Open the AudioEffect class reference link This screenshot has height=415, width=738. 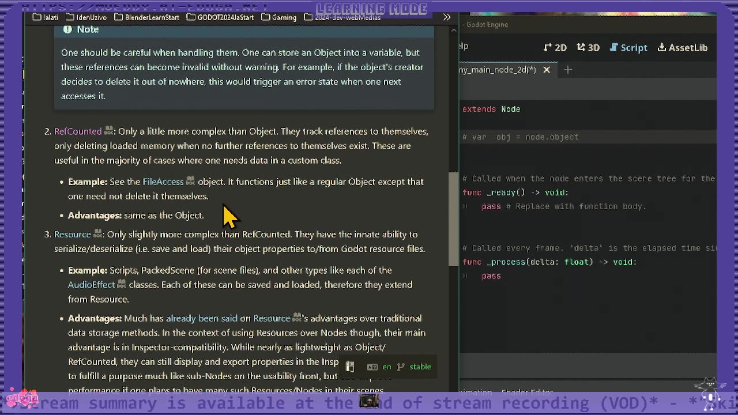(92, 285)
